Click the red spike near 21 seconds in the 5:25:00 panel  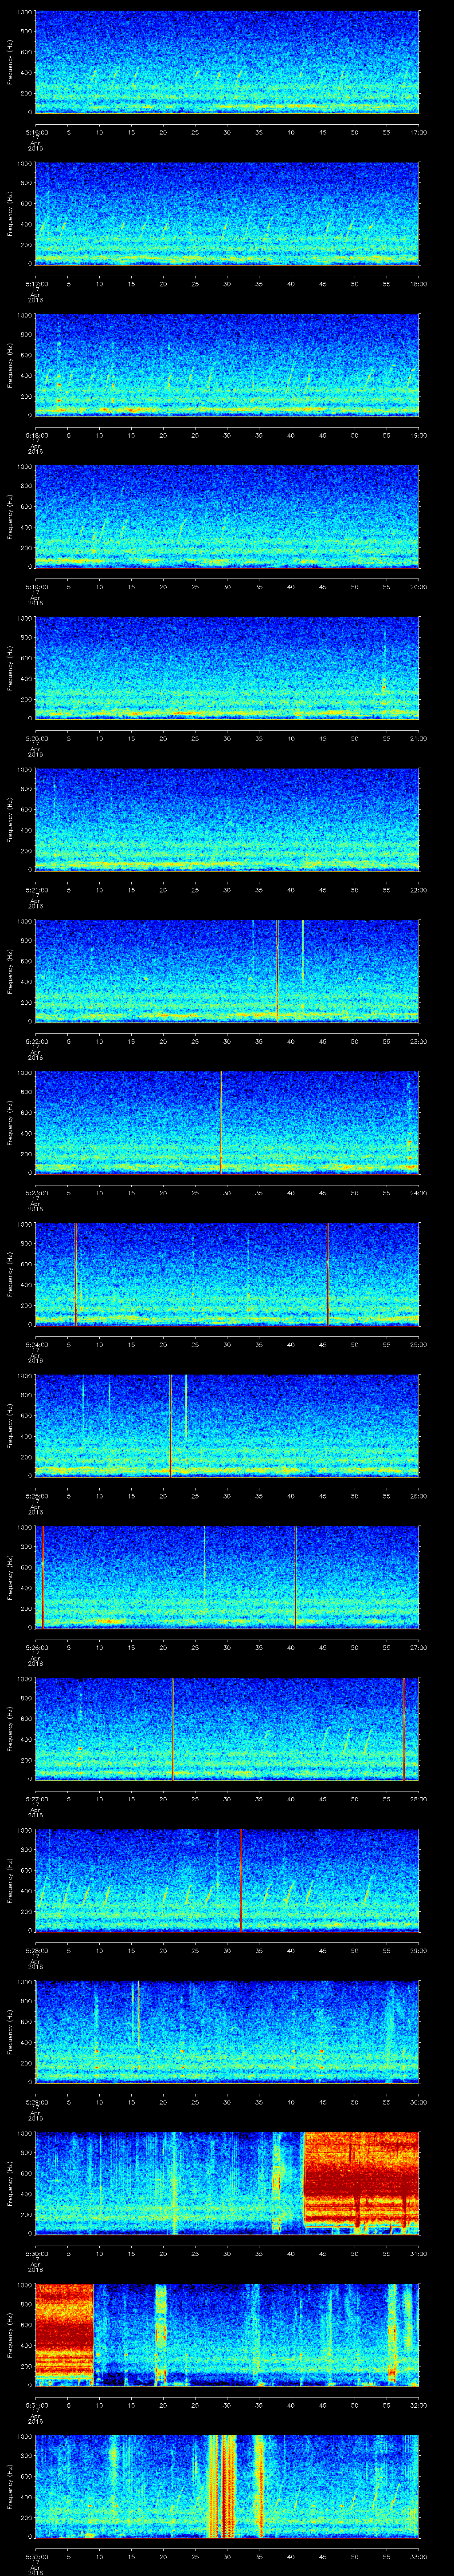tap(171, 1427)
